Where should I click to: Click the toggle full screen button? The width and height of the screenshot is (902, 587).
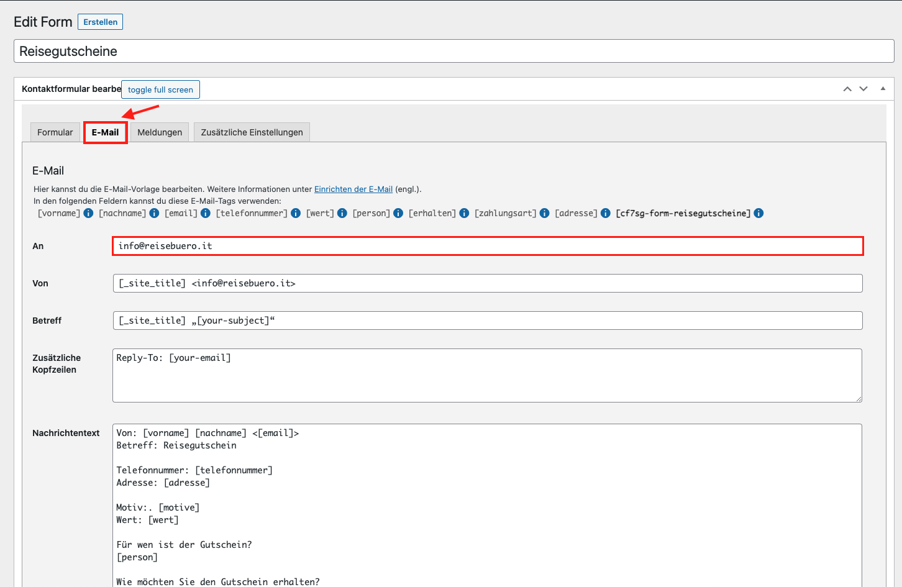160,89
